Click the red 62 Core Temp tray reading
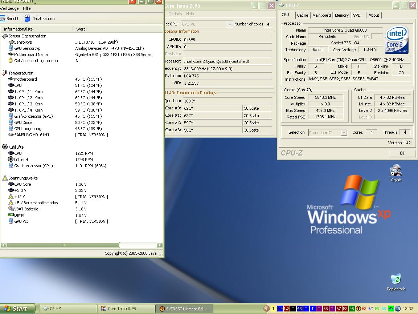The width and height of the screenshot is (418, 314). click(364, 309)
